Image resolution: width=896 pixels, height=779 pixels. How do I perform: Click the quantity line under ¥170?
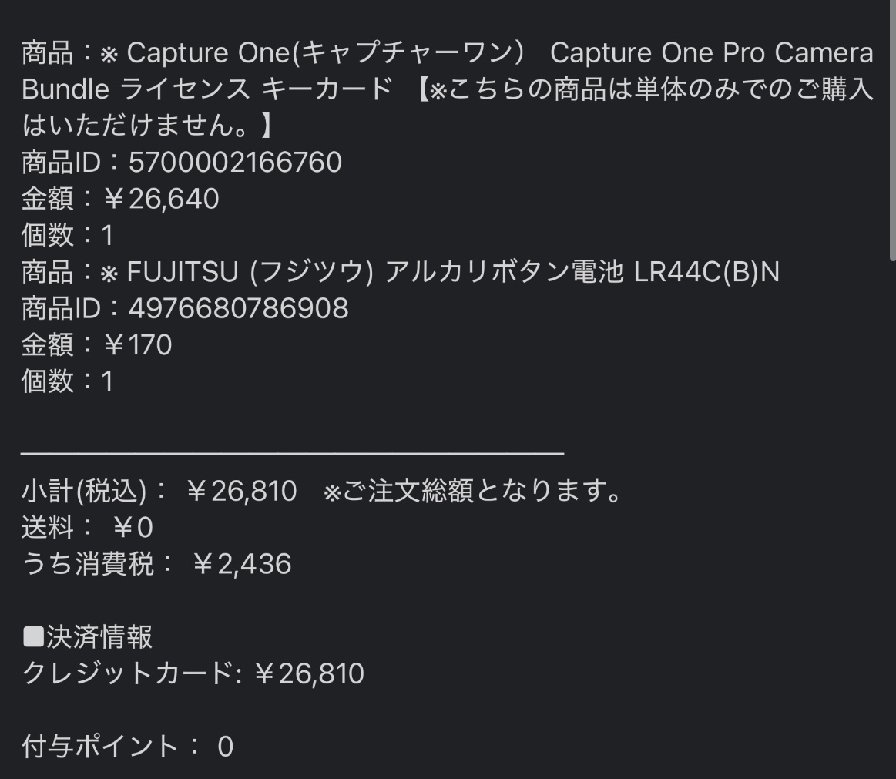pyautogui.click(x=68, y=381)
